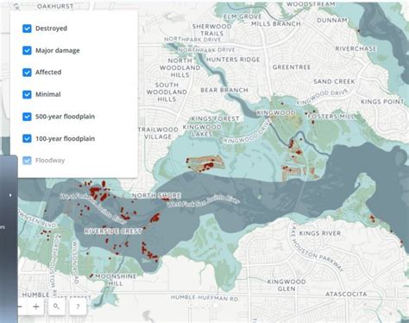Click the OAKHURST map label
The image size is (409, 323).
click(x=55, y=6)
